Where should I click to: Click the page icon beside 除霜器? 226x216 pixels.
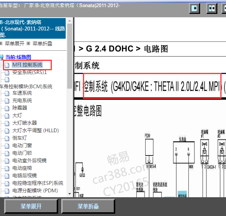7,108
